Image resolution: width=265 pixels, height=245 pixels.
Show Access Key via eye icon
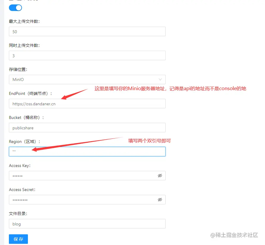(x=160, y=176)
